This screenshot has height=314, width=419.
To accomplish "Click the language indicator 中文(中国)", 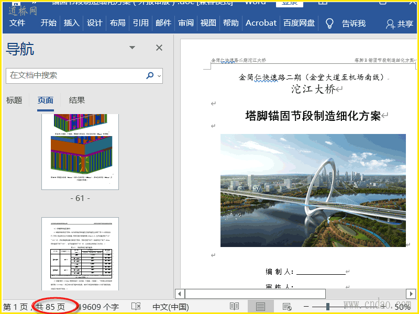I will click(170, 307).
